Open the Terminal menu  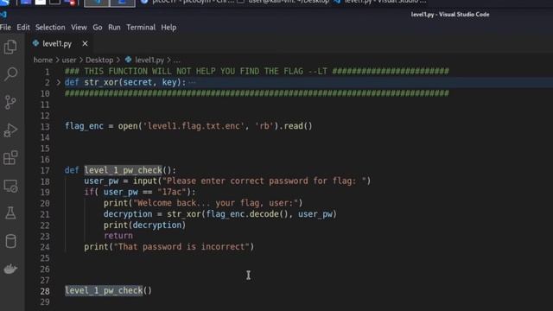pyautogui.click(x=141, y=27)
